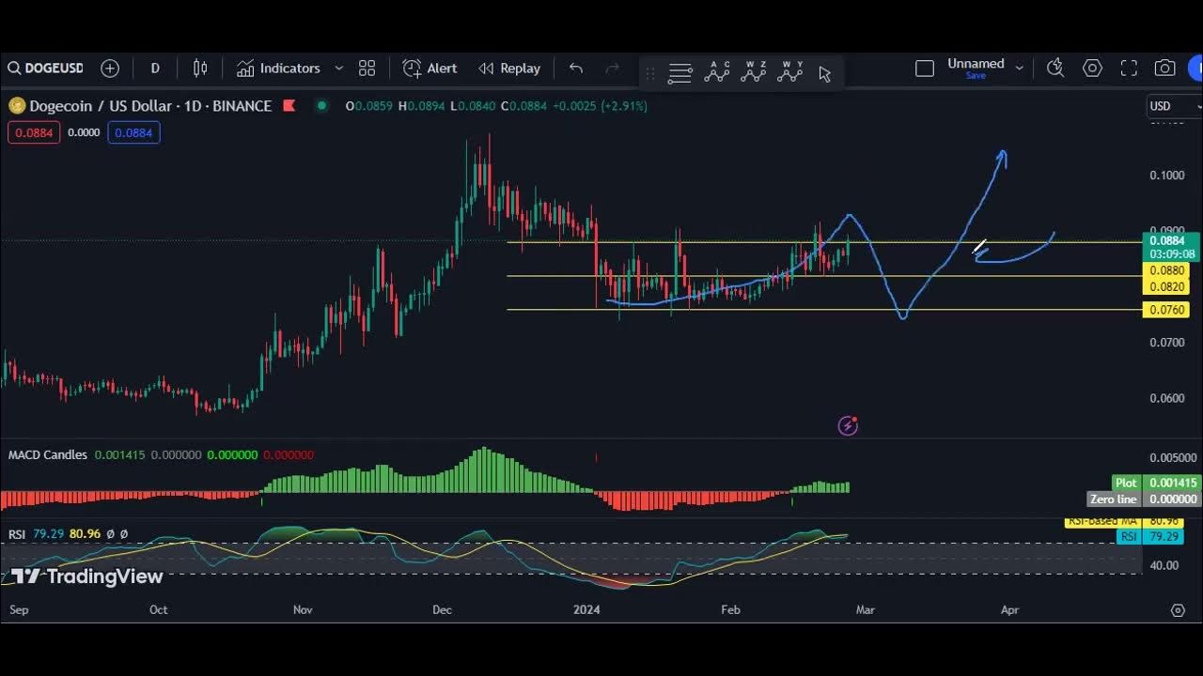Undo the last chart action
The image size is (1203, 676).
[x=576, y=69]
